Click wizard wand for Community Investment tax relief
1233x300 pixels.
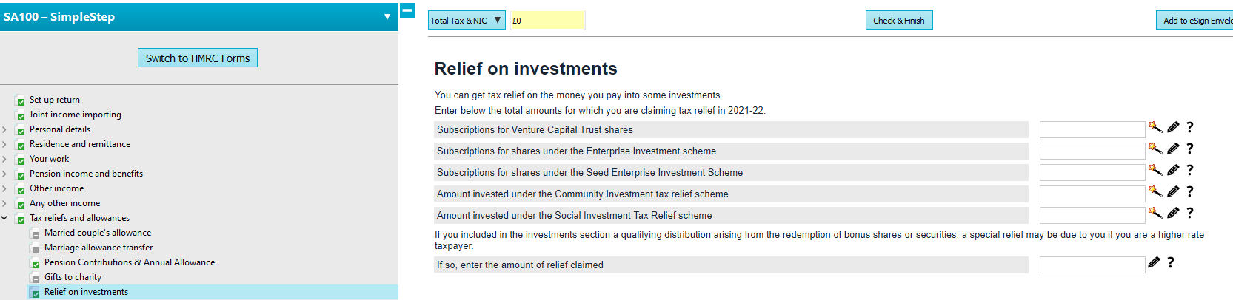click(x=1155, y=191)
